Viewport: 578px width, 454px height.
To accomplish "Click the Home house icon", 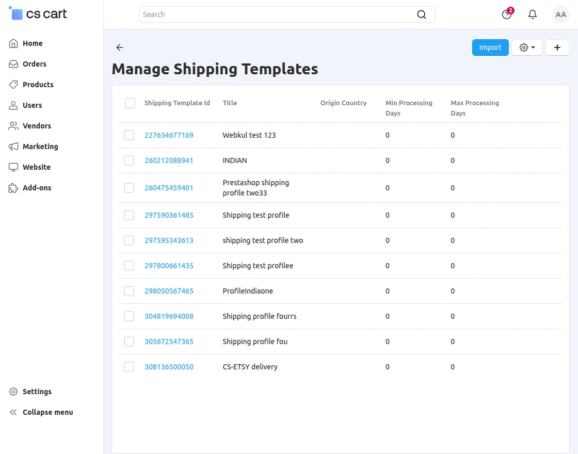I will (13, 43).
